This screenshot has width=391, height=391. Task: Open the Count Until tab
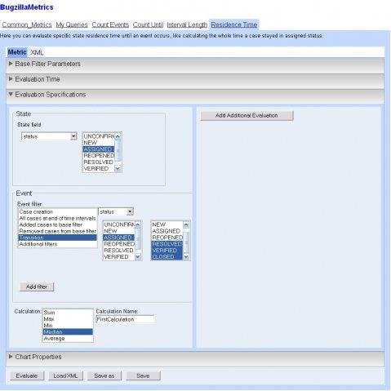click(x=148, y=24)
